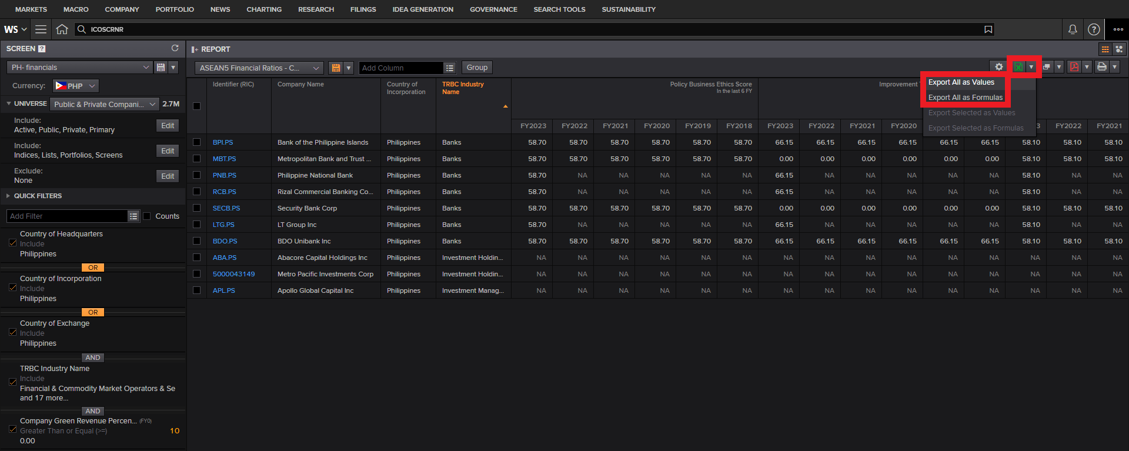Open the help question mark icon
The image size is (1129, 451).
1094,29
